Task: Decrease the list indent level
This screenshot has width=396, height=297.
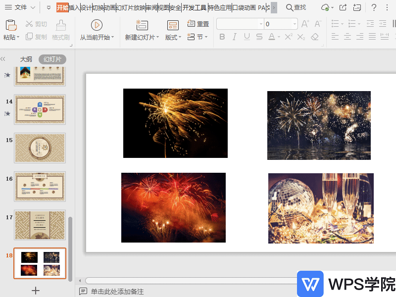Action: 370,24
